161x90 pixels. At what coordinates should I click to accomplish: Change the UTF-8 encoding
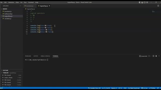[x=120, y=88]
